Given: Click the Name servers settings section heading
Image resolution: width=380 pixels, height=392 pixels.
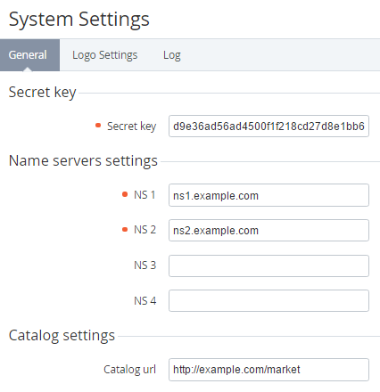Looking at the screenshot, I should pyautogui.click(x=83, y=161).
